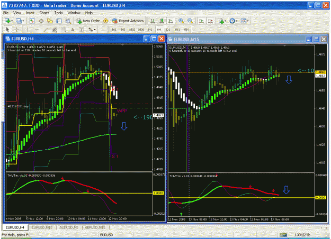This screenshot has height=239, width=331.
Task: Switch timeframe to MN
Action: 186,30
